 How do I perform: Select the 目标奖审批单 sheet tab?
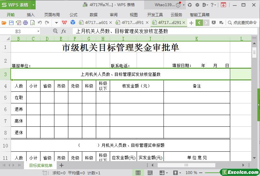(x=41, y=165)
